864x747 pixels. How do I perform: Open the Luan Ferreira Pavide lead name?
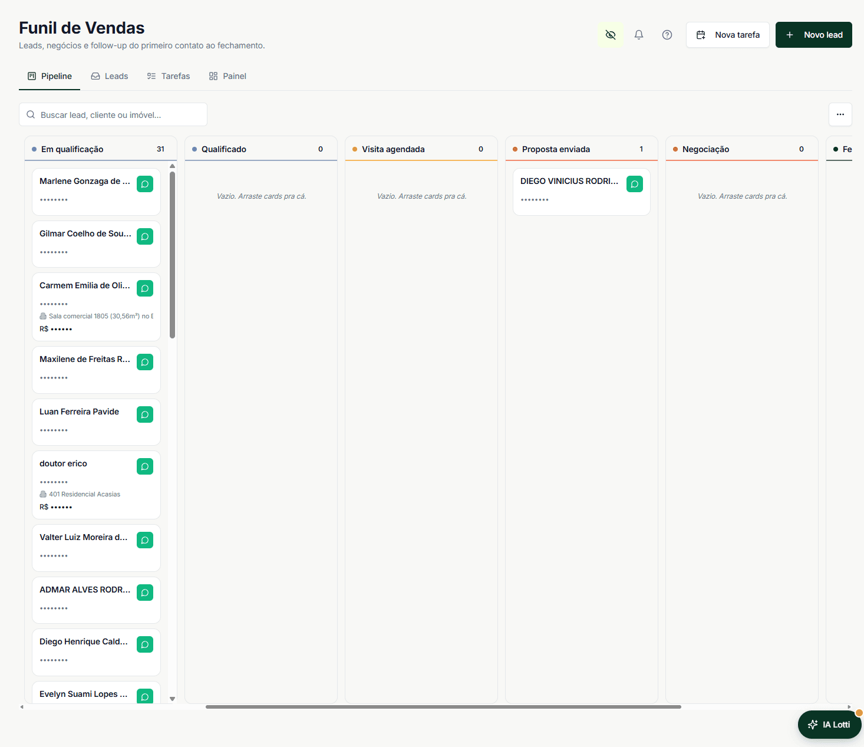pos(79,412)
